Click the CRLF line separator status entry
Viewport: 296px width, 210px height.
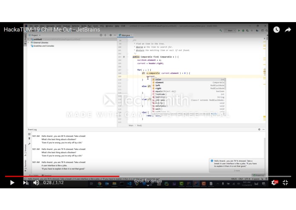[x=241, y=179]
